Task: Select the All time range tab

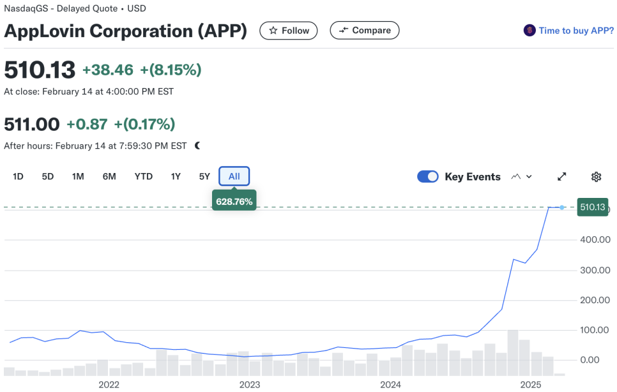Action: (x=234, y=176)
